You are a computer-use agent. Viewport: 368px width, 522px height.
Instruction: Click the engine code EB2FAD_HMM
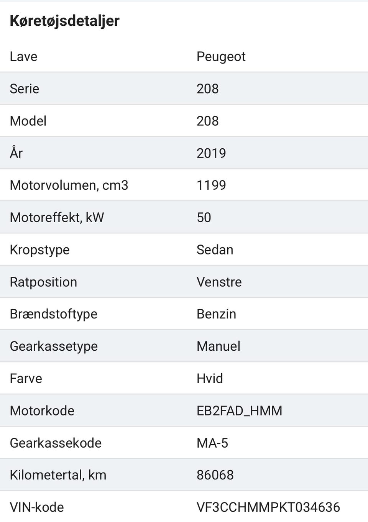(239, 411)
